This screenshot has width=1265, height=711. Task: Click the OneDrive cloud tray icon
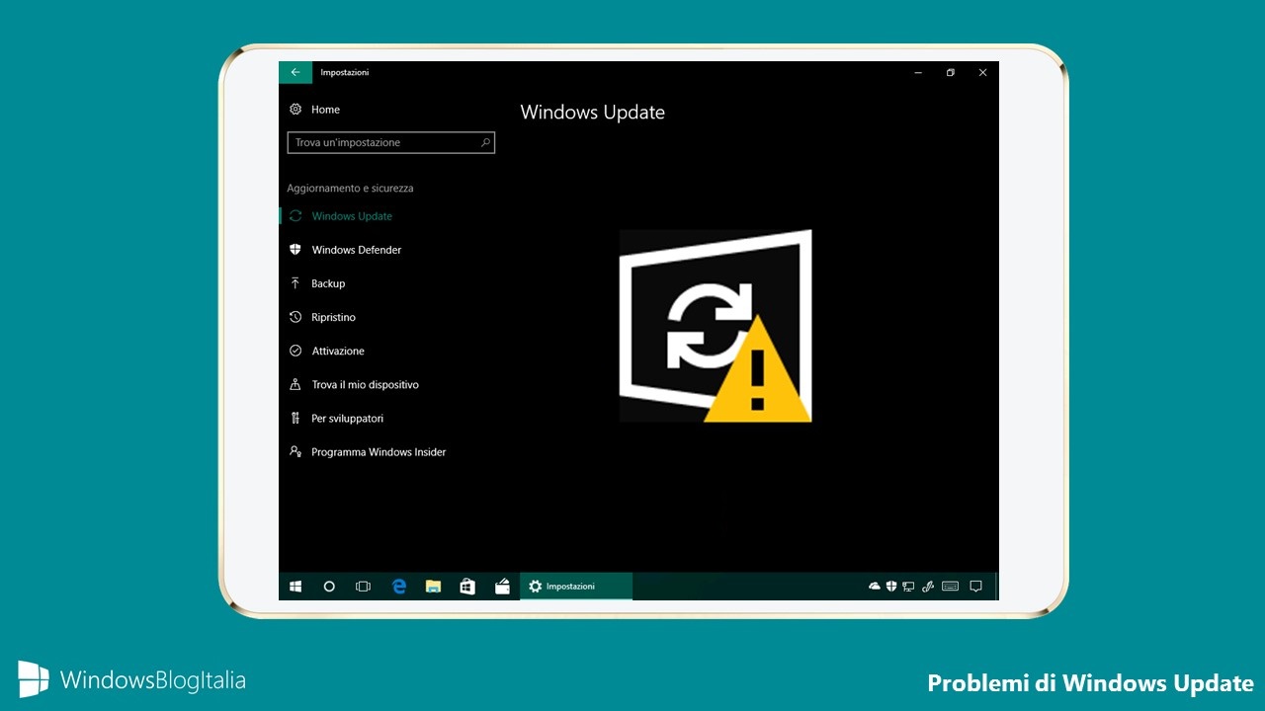pyautogui.click(x=875, y=587)
